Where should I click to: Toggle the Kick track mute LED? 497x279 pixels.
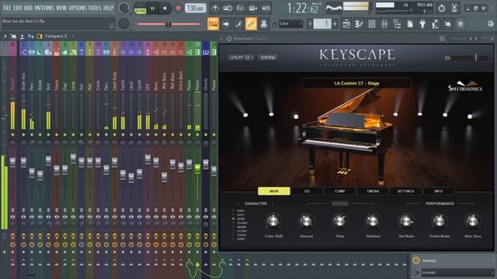[x=48, y=135]
